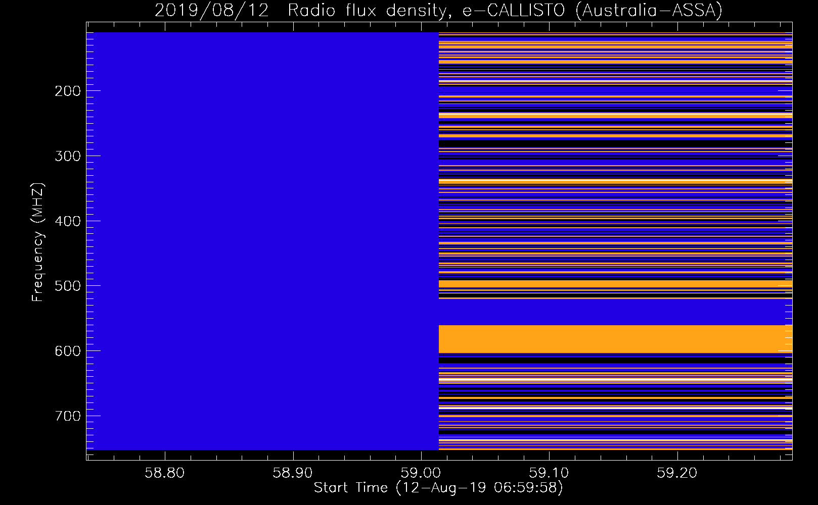Viewport: 818px width, 505px height.
Task: Select the 600 frequency tick label
Action: [68, 351]
